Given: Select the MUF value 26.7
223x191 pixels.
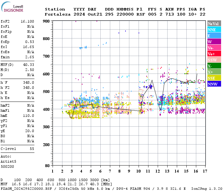Looking at the screenshot, I should [83, 184].
